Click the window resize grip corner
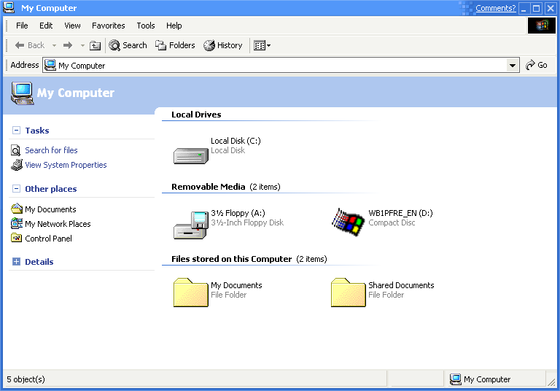 point(552,382)
